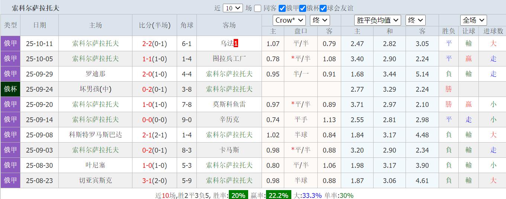506x199 pixels.
Task: Open the recent matches count dropdown showing 10
Action: [x=233, y=8]
